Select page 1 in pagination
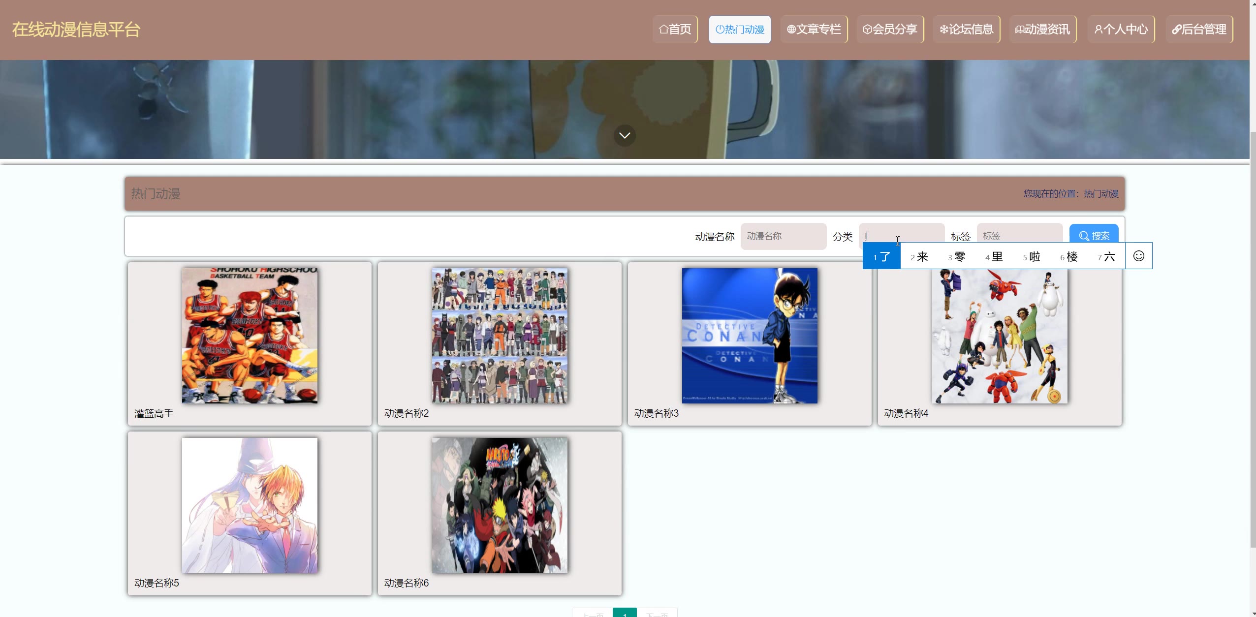The width and height of the screenshot is (1256, 617). click(x=625, y=613)
